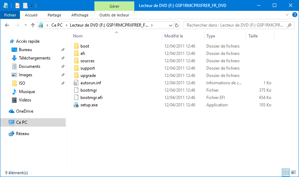Open the address bar history dropdown
This screenshot has height=177, width=299.
170,25
